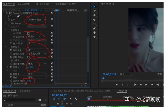Switch to the 效果控件 tab
The width and height of the screenshot is (165, 107).
coord(7,4)
